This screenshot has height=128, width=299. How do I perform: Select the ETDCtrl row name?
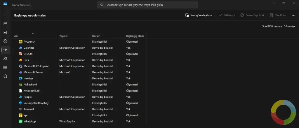pos(28,54)
